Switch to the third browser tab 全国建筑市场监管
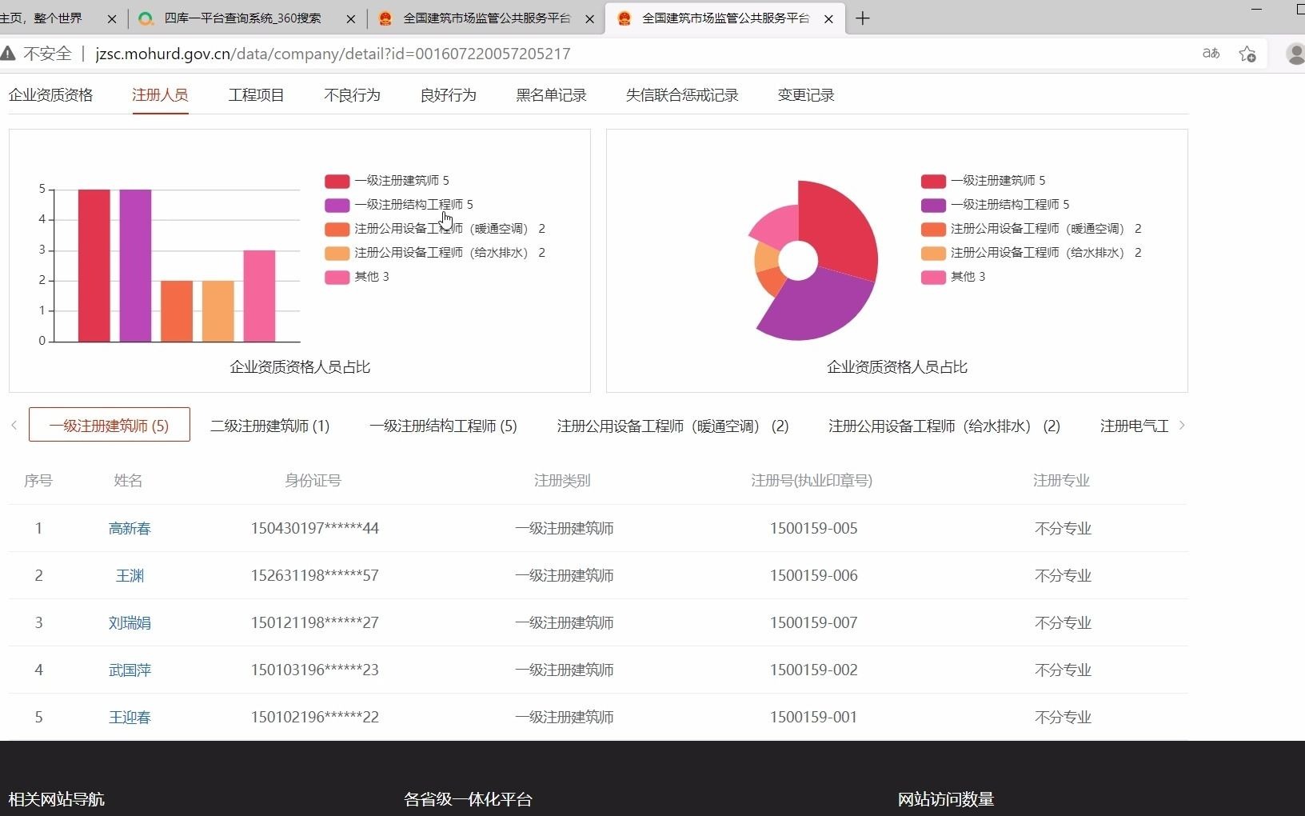Image resolution: width=1305 pixels, height=816 pixels. [486, 18]
